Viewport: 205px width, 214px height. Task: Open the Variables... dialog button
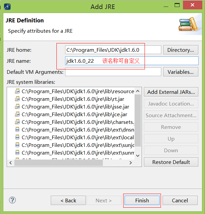(x=181, y=72)
